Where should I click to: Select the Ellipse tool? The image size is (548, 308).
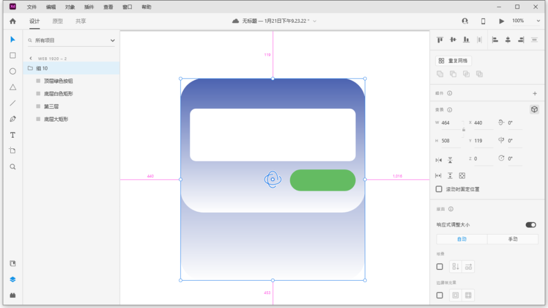(x=13, y=71)
